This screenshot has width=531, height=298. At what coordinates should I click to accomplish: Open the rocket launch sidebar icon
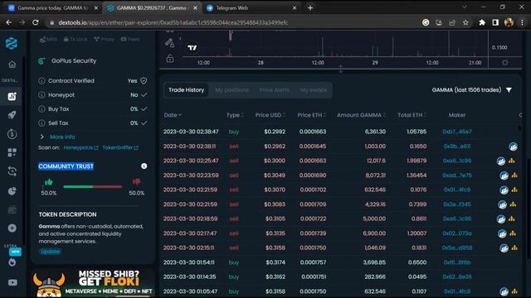click(x=12, y=115)
